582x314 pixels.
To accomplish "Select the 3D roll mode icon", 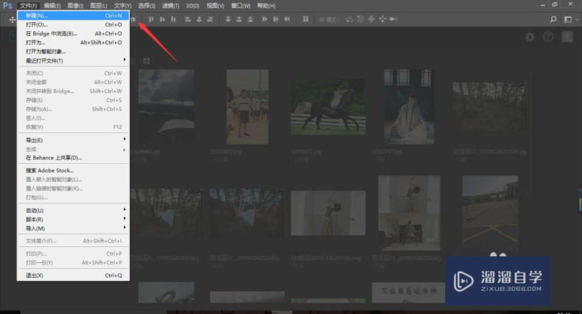I will pyautogui.click(x=360, y=19).
